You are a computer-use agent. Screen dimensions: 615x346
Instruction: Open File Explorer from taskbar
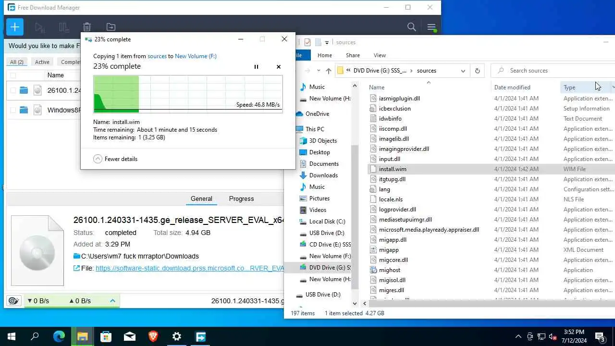pyautogui.click(x=82, y=336)
